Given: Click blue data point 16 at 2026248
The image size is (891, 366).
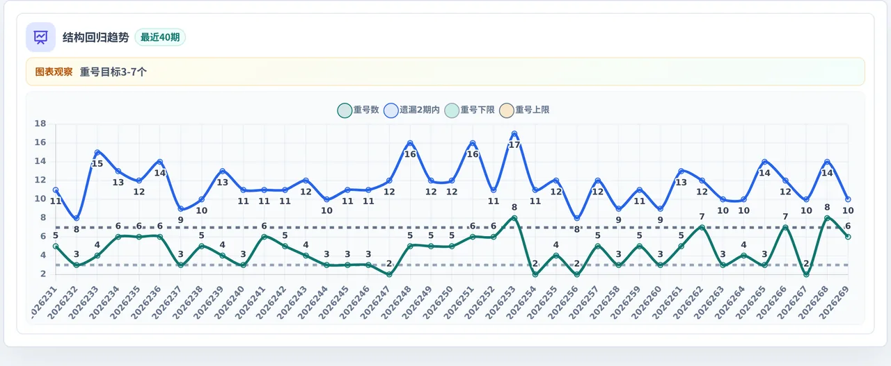Looking at the screenshot, I should [410, 143].
